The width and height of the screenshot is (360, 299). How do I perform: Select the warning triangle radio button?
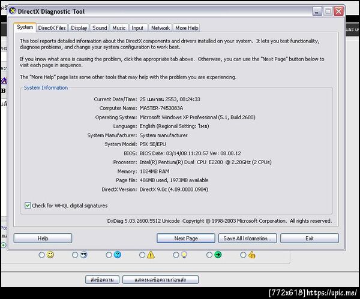[142, 255]
